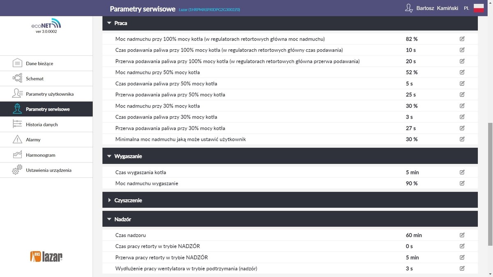The image size is (493, 277).
Task: Open Dane bieżące in sidebar
Action: (x=39, y=64)
